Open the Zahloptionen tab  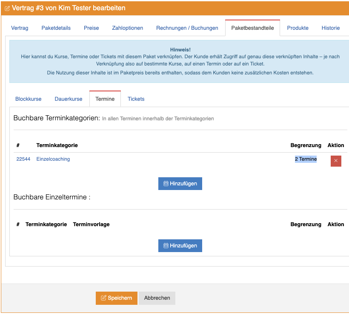[127, 28]
